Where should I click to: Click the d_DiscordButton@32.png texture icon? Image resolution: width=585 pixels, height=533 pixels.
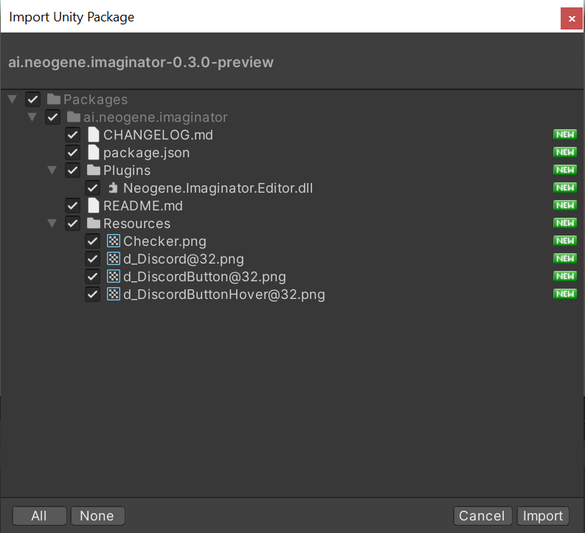point(114,277)
